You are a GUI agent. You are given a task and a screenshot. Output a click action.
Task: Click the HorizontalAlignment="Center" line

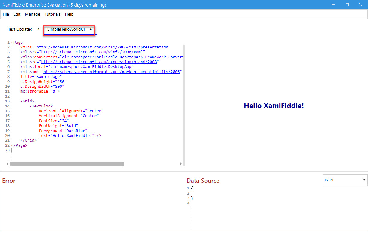71,111
